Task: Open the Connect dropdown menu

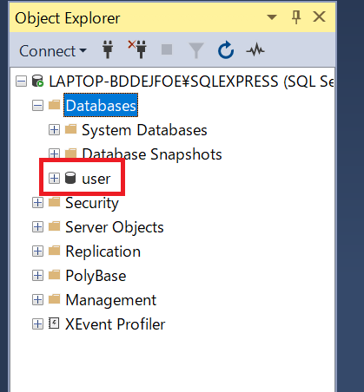Action: click(x=53, y=51)
